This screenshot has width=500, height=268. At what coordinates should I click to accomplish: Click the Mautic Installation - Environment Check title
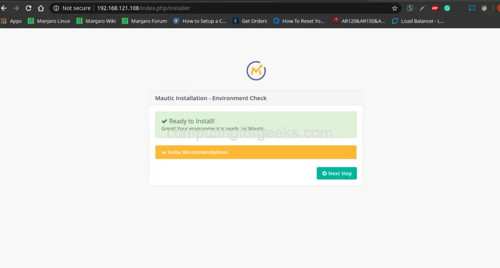(x=211, y=98)
